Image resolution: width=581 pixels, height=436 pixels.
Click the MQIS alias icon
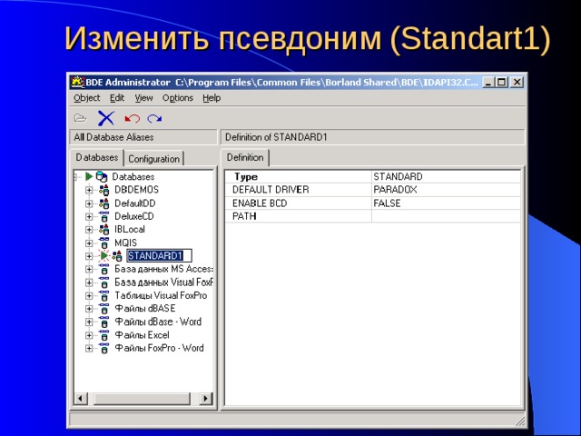(104, 243)
